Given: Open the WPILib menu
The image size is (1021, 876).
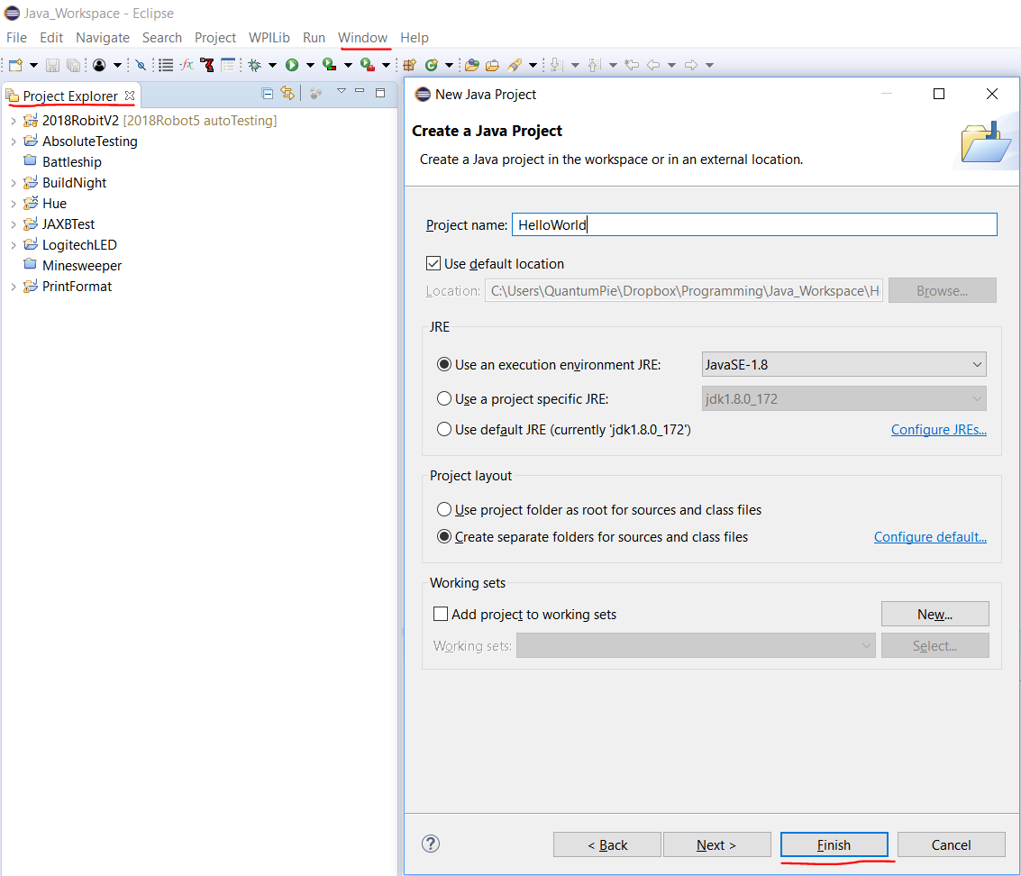Looking at the screenshot, I should (269, 38).
